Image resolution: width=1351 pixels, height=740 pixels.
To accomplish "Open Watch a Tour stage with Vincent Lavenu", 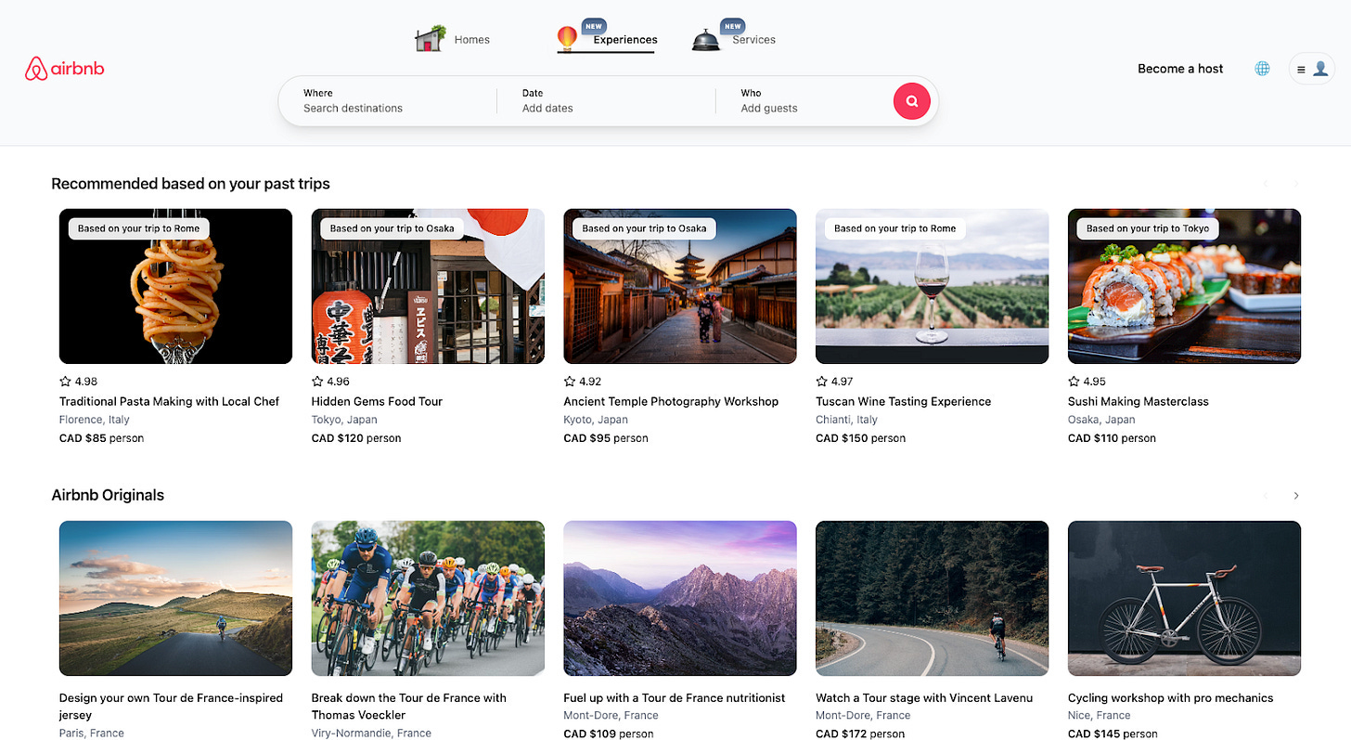I will 924,698.
